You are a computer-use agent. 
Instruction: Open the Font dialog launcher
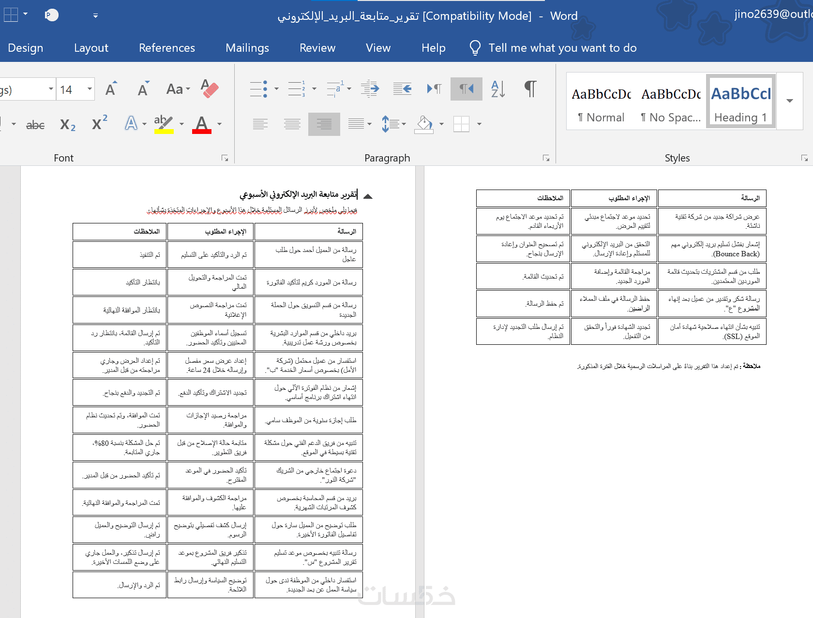tap(225, 158)
